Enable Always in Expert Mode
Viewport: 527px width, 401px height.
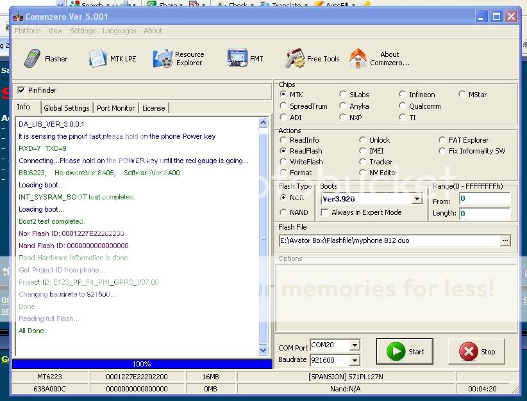tap(325, 212)
